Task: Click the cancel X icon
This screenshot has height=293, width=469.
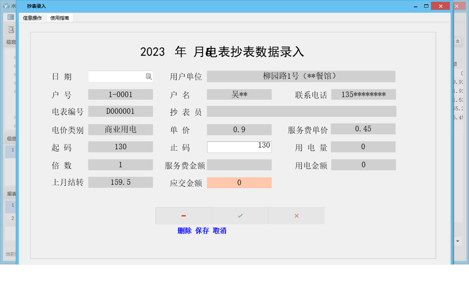Action: pyautogui.click(x=296, y=215)
